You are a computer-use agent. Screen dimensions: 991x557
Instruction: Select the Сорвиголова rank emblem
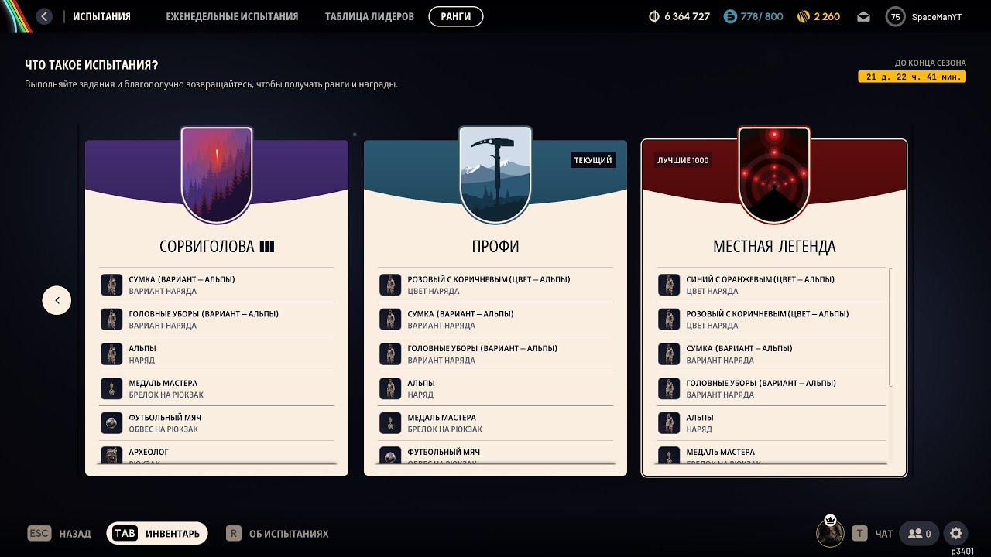[217, 175]
